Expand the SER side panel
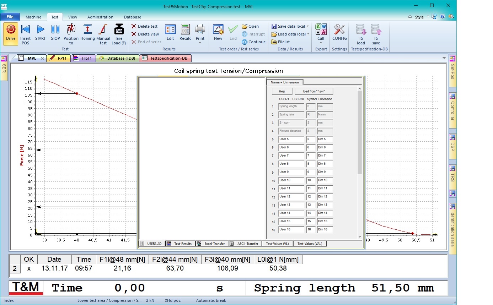Screen dimensions: 493x305 click(x=4, y=68)
